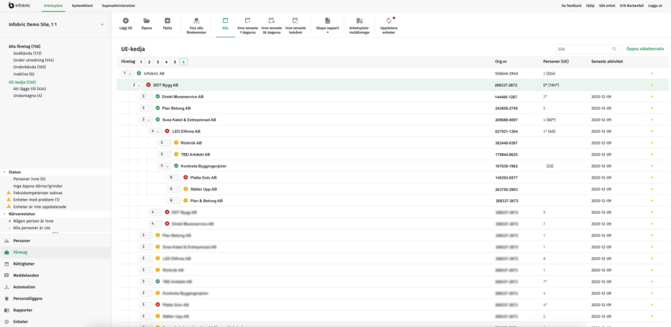Open the Öppna folder icon
The width and height of the screenshot is (671, 327).
click(x=147, y=20)
